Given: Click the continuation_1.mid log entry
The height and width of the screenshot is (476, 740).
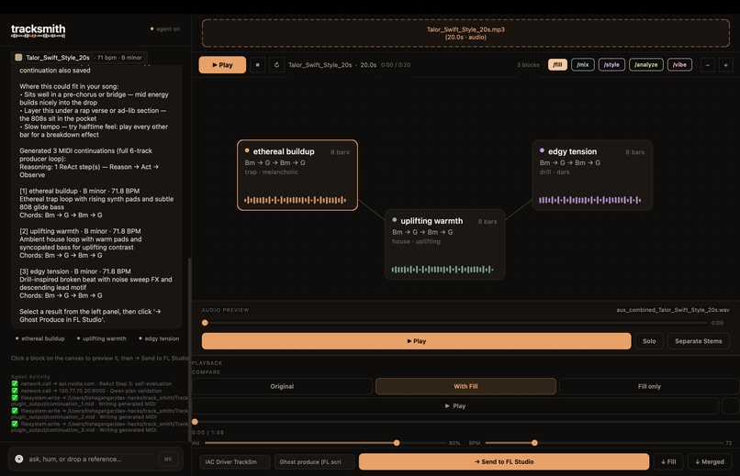Looking at the screenshot, I should [99, 401].
